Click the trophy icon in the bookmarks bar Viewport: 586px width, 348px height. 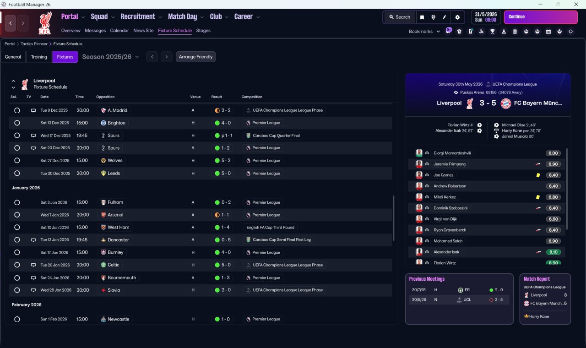tap(493, 32)
